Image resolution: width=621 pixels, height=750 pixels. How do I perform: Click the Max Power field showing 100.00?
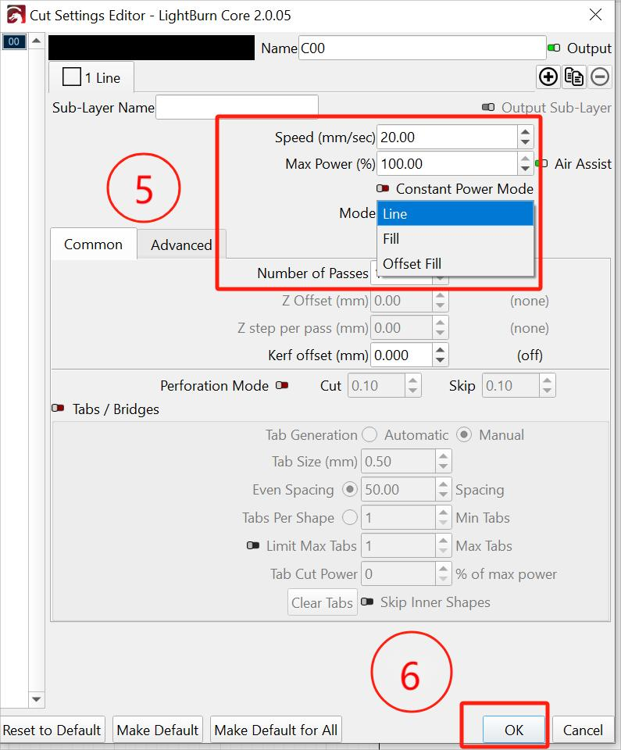pos(447,163)
